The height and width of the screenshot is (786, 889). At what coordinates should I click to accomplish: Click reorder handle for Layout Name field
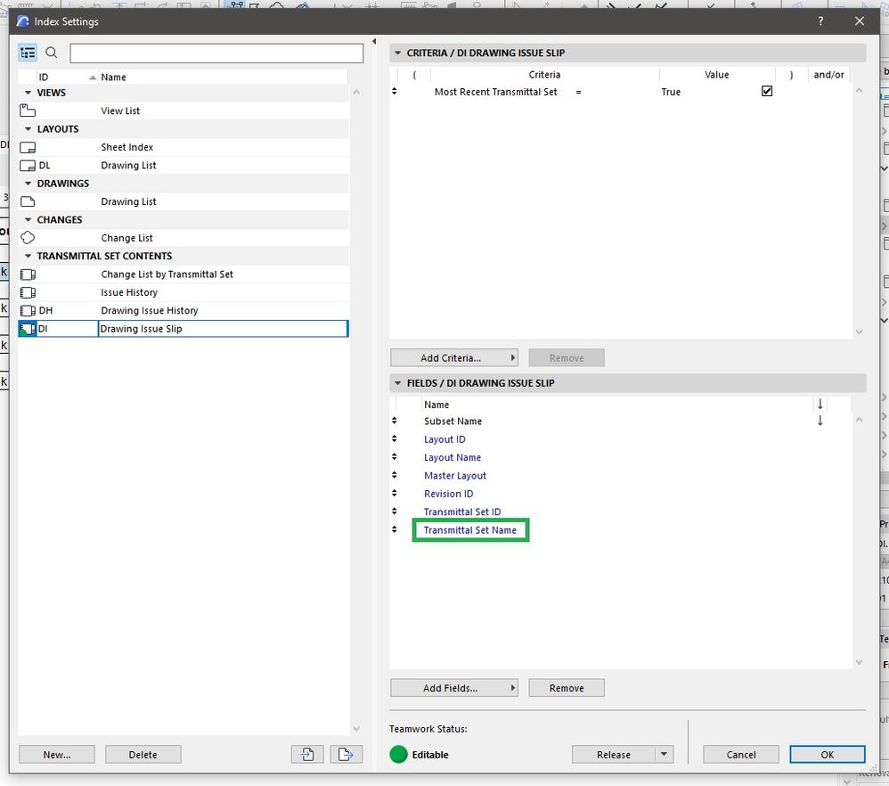395,457
